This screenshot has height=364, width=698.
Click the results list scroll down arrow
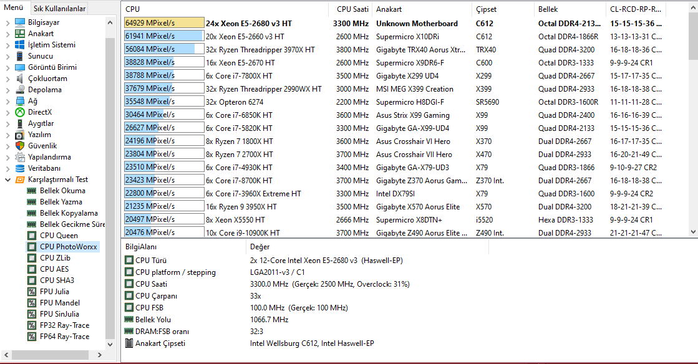[x=693, y=232]
